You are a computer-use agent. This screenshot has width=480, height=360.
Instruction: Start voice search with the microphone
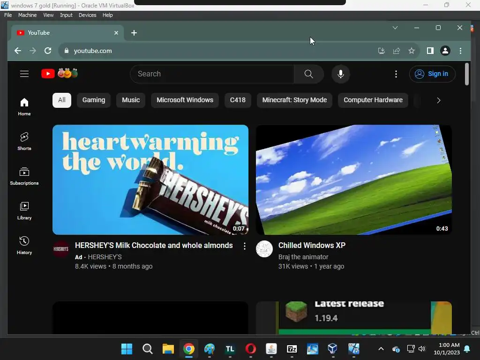tap(340, 74)
